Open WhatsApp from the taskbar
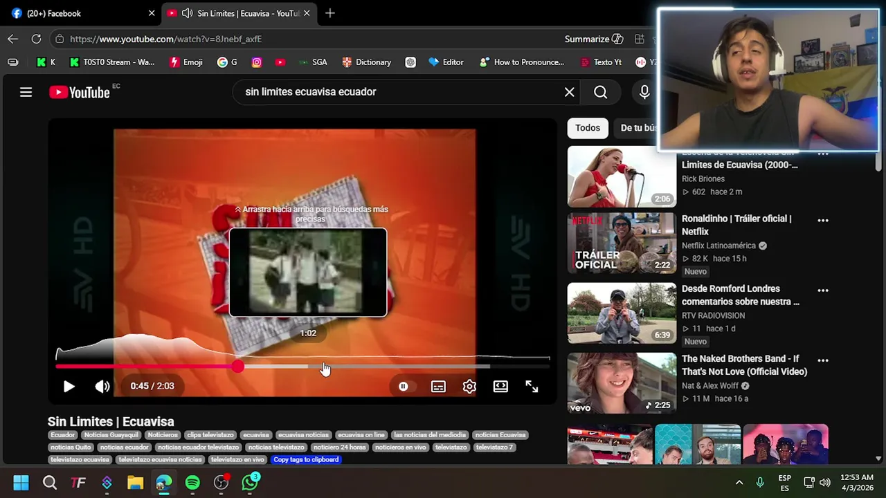886x498 pixels. 250,482
